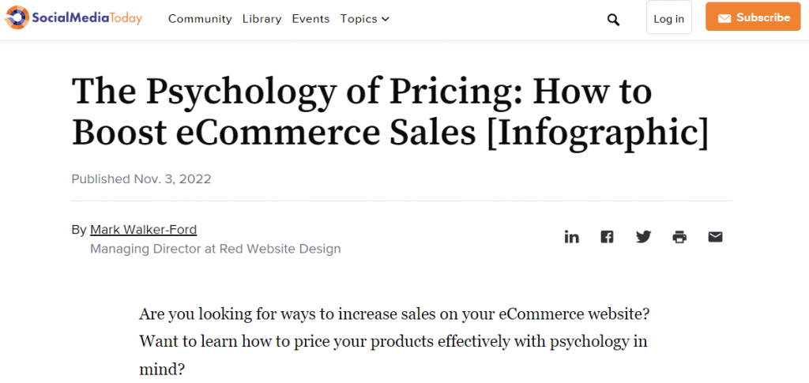Click the Managing Director at Red Website Design text
The width and height of the screenshot is (809, 383).
pyautogui.click(x=216, y=249)
